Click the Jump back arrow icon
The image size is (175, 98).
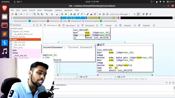coord(21,14)
